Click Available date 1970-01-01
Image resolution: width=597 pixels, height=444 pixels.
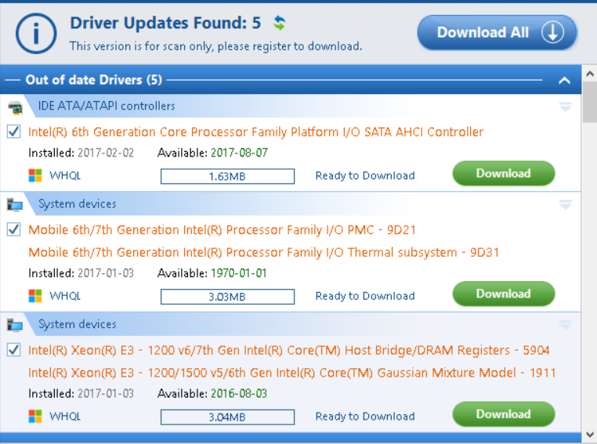pos(239,273)
